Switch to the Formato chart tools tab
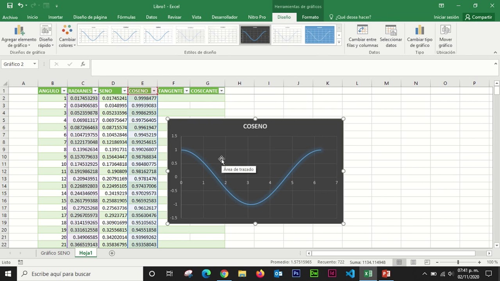 [x=310, y=17]
